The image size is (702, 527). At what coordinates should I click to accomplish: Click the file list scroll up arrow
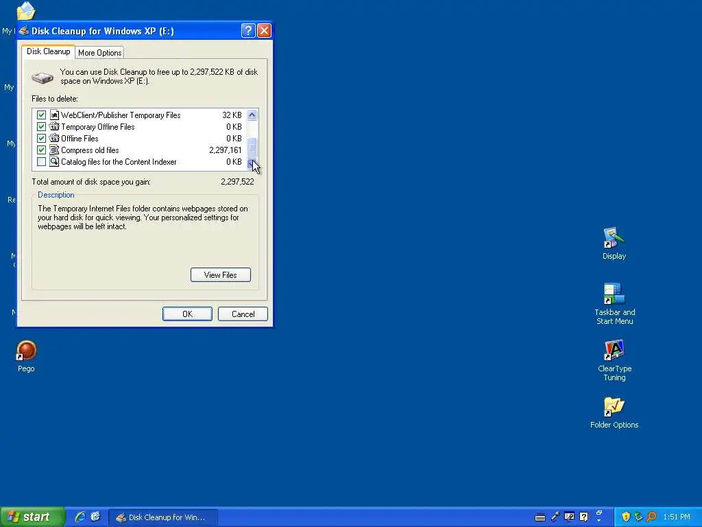point(252,115)
